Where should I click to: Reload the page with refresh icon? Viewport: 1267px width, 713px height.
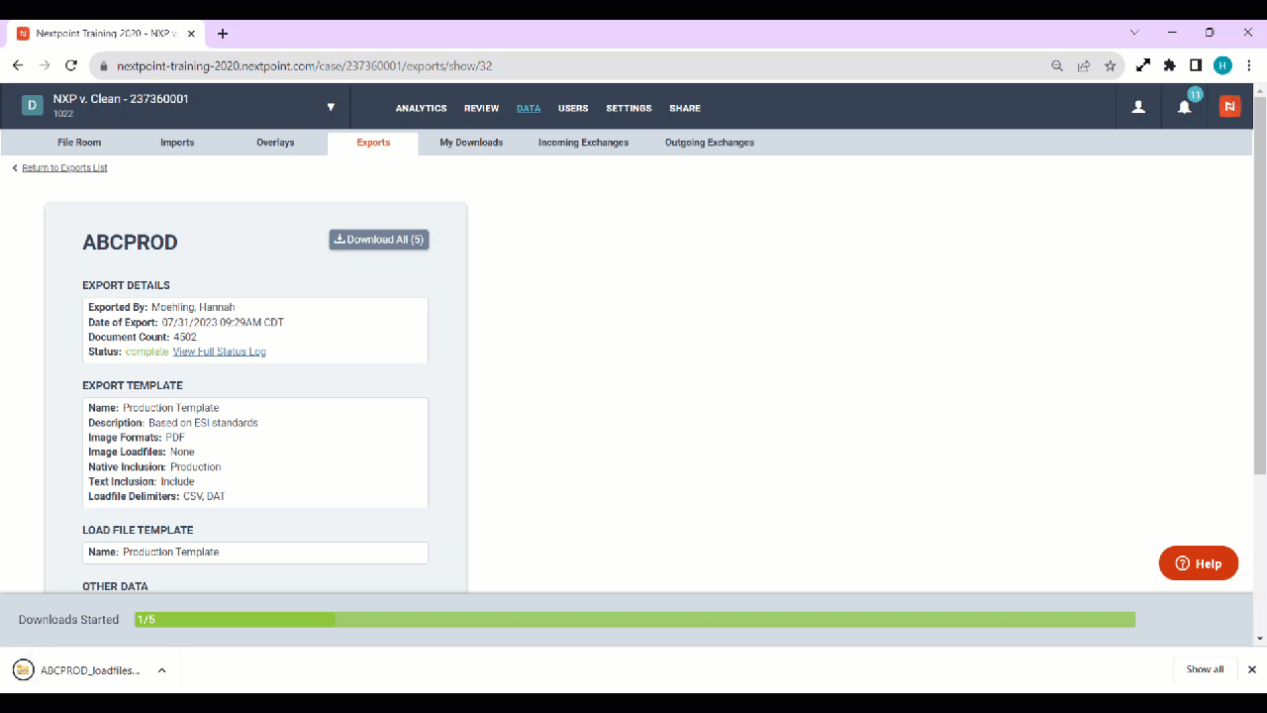tap(71, 65)
